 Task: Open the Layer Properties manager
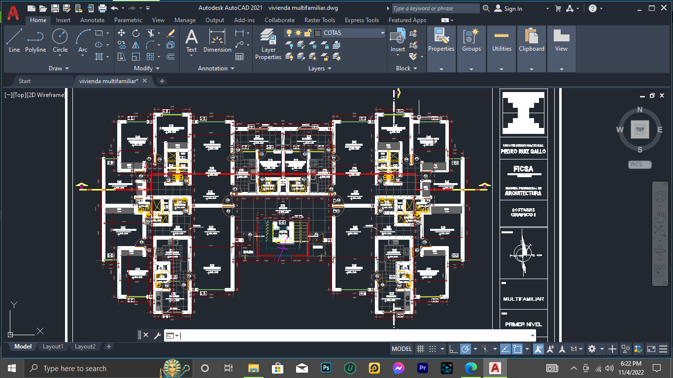coord(268,44)
